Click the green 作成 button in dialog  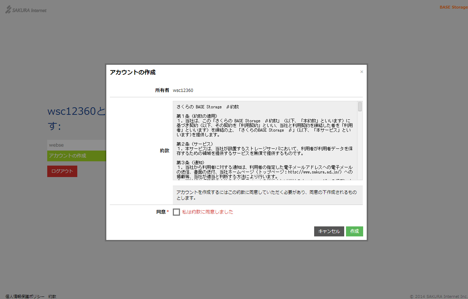coord(355,231)
